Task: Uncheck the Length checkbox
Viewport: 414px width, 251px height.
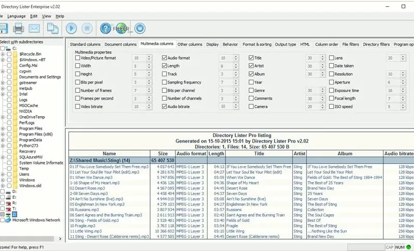Action: coord(165,65)
